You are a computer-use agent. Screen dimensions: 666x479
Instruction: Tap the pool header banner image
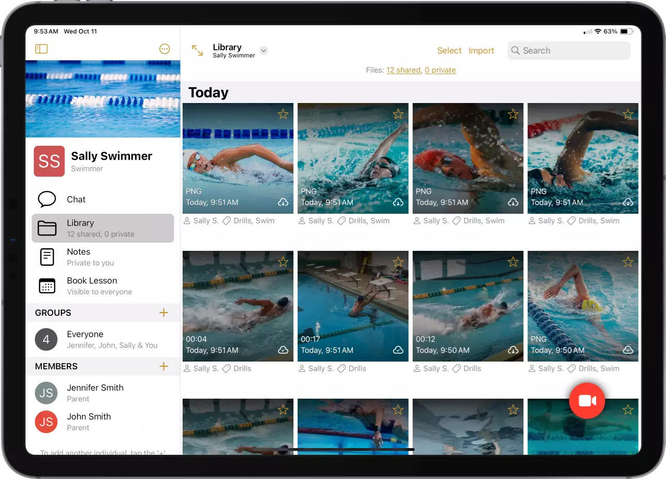click(x=103, y=99)
